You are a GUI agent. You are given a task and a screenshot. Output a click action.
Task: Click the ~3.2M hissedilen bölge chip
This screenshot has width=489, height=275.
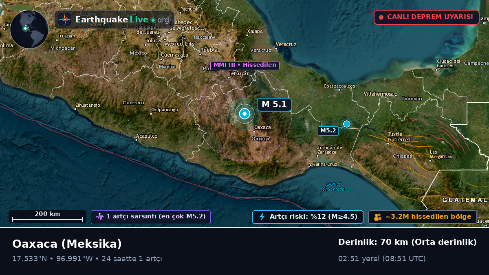click(423, 217)
